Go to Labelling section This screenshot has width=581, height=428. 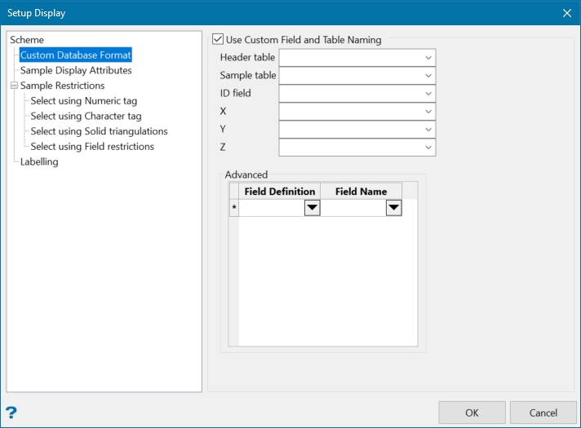pyautogui.click(x=39, y=161)
